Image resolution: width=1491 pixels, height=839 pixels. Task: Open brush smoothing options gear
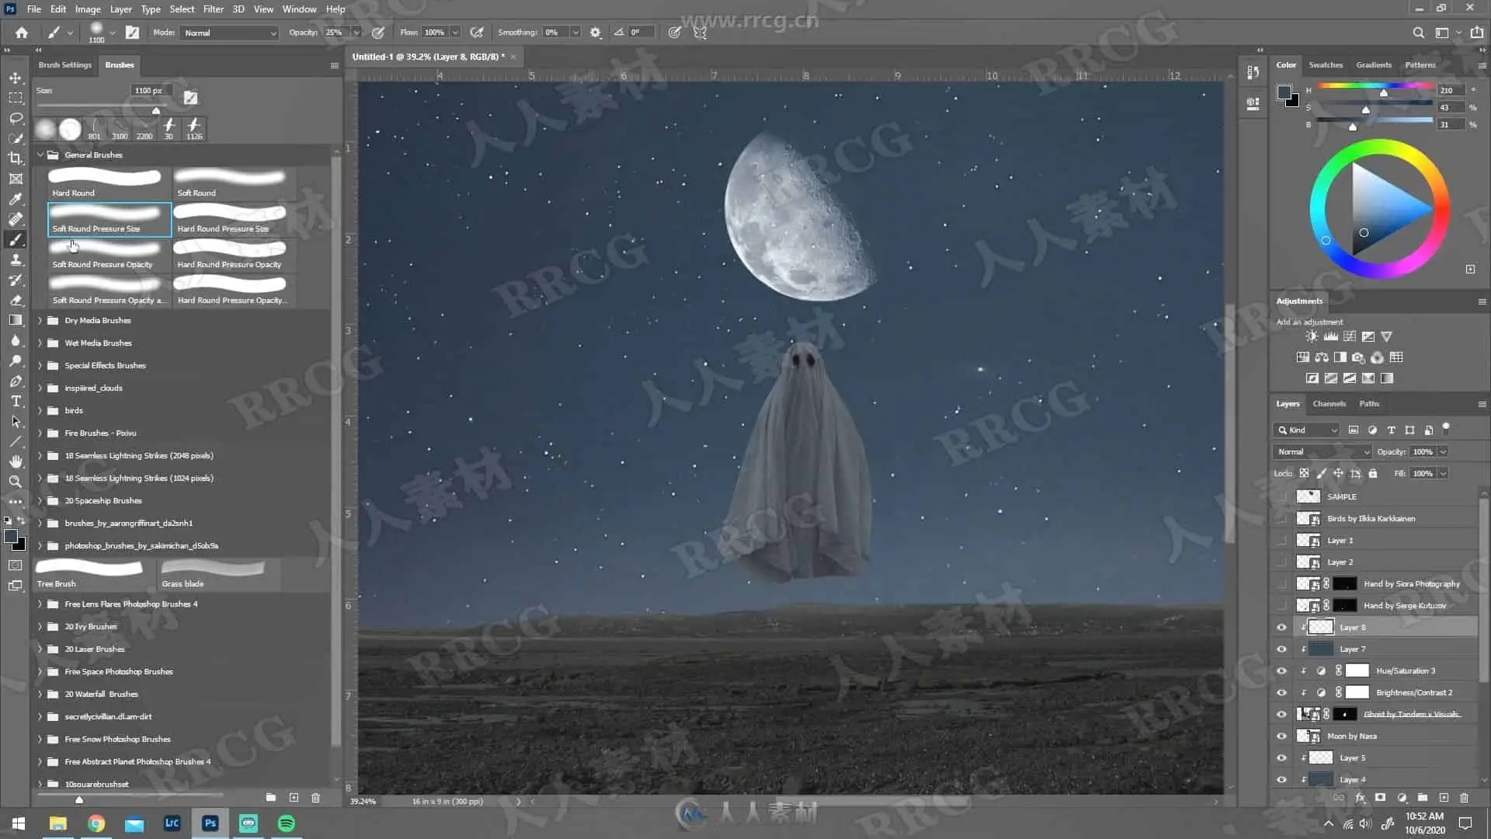(596, 33)
